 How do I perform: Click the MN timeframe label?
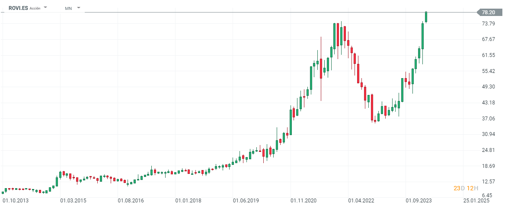click(x=68, y=8)
